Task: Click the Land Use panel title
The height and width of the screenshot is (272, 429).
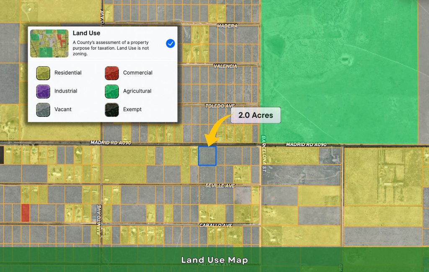Action: (x=86, y=33)
